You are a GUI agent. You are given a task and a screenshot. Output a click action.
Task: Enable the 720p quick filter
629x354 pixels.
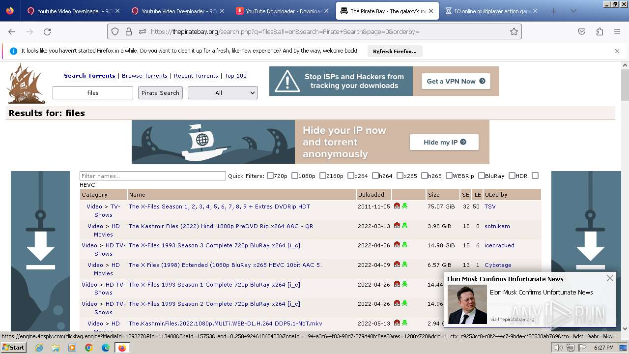[x=270, y=176]
